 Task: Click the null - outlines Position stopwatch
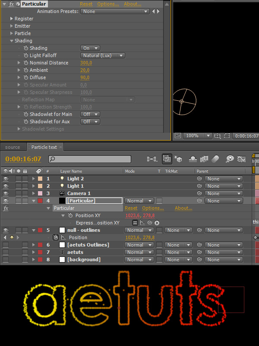[x=56, y=237]
